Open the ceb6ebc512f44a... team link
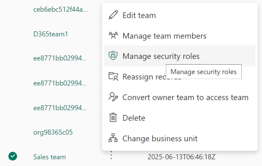The image size is (262, 166). click(x=61, y=9)
